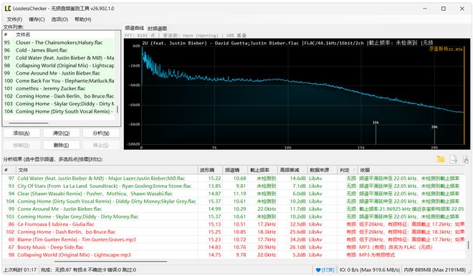Click the 删除(E) button

click(x=61, y=145)
